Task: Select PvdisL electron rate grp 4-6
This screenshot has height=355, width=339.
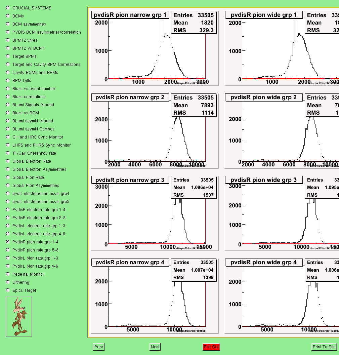Action: click(8, 234)
